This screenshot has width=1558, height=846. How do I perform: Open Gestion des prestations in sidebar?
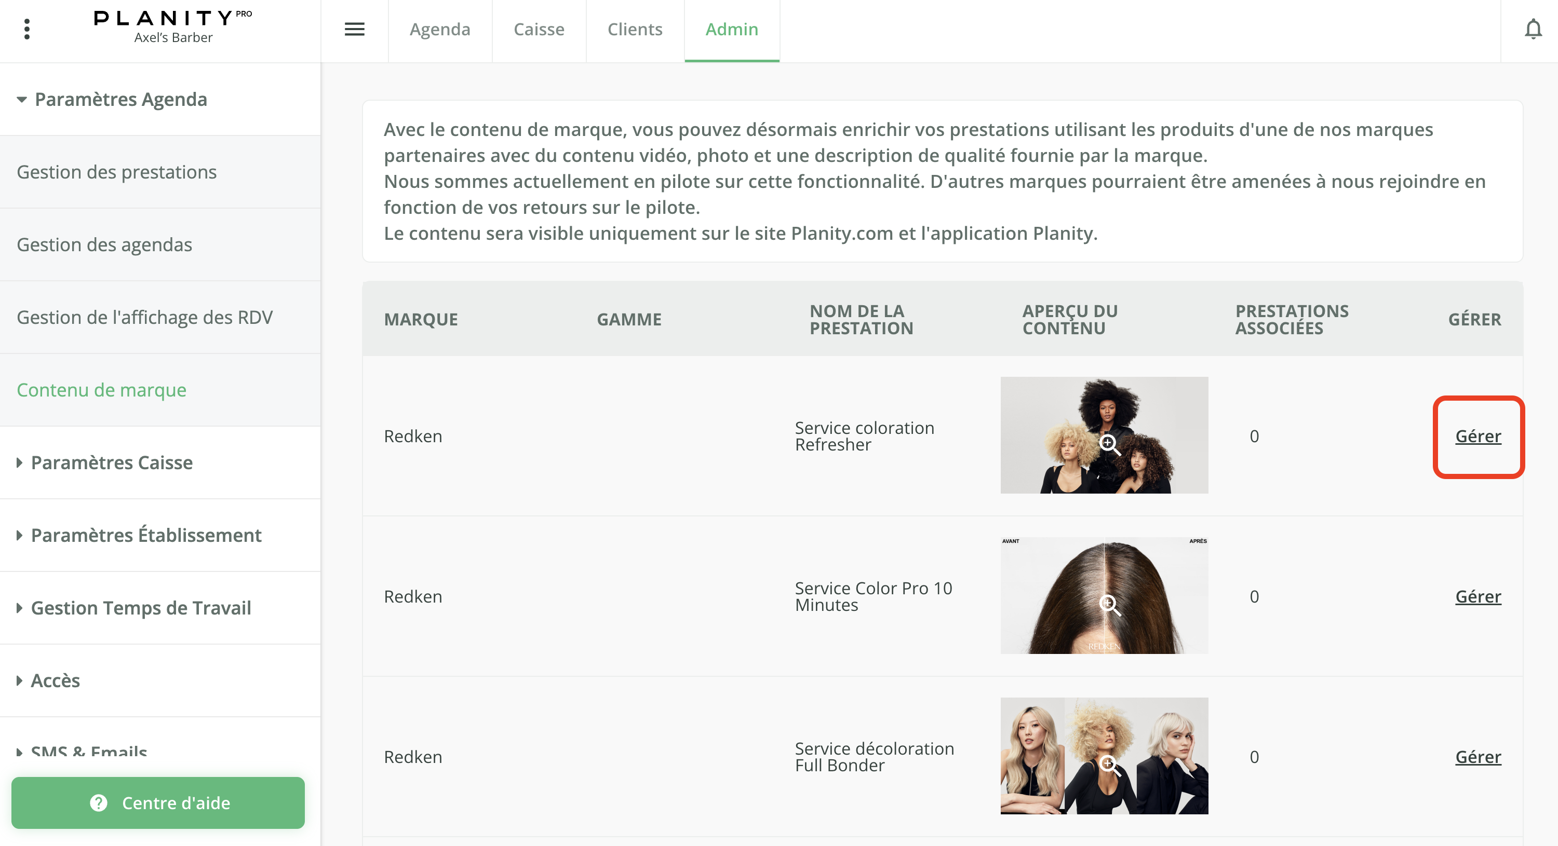coord(117,172)
